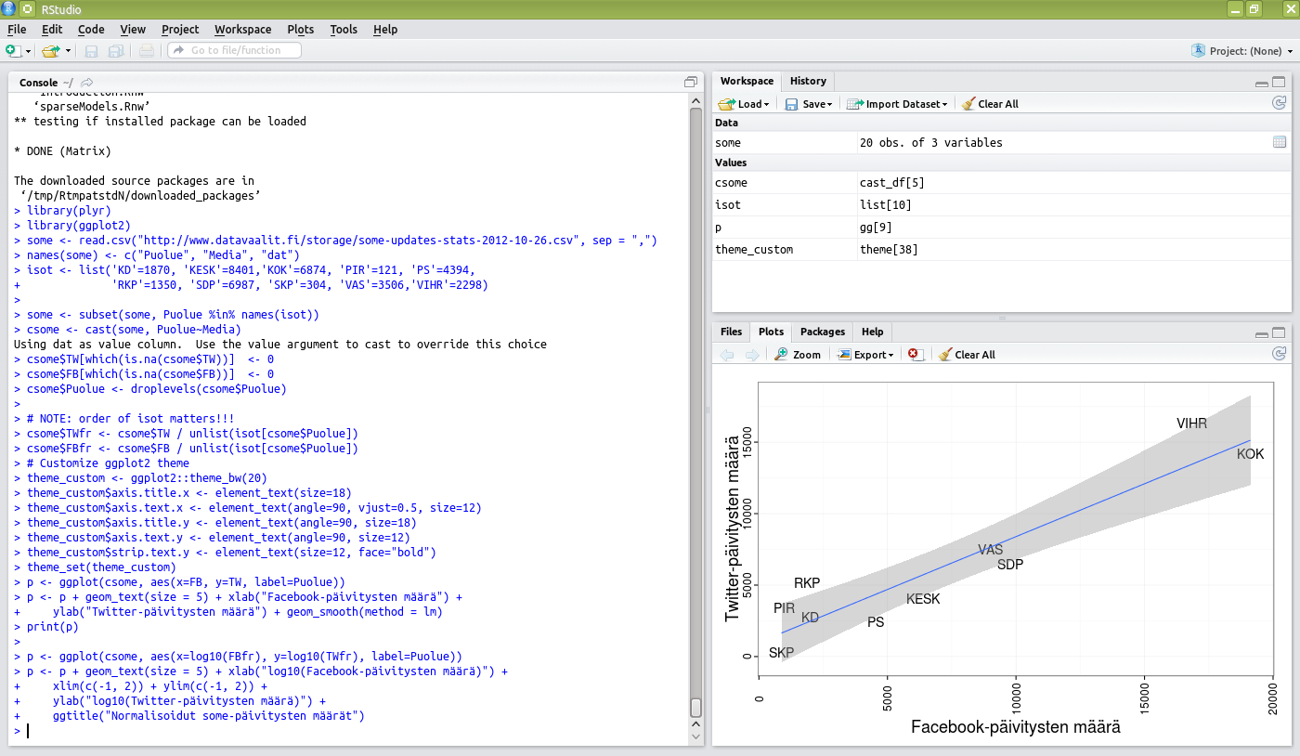
Task: Open the File menu
Action: pyautogui.click(x=17, y=30)
